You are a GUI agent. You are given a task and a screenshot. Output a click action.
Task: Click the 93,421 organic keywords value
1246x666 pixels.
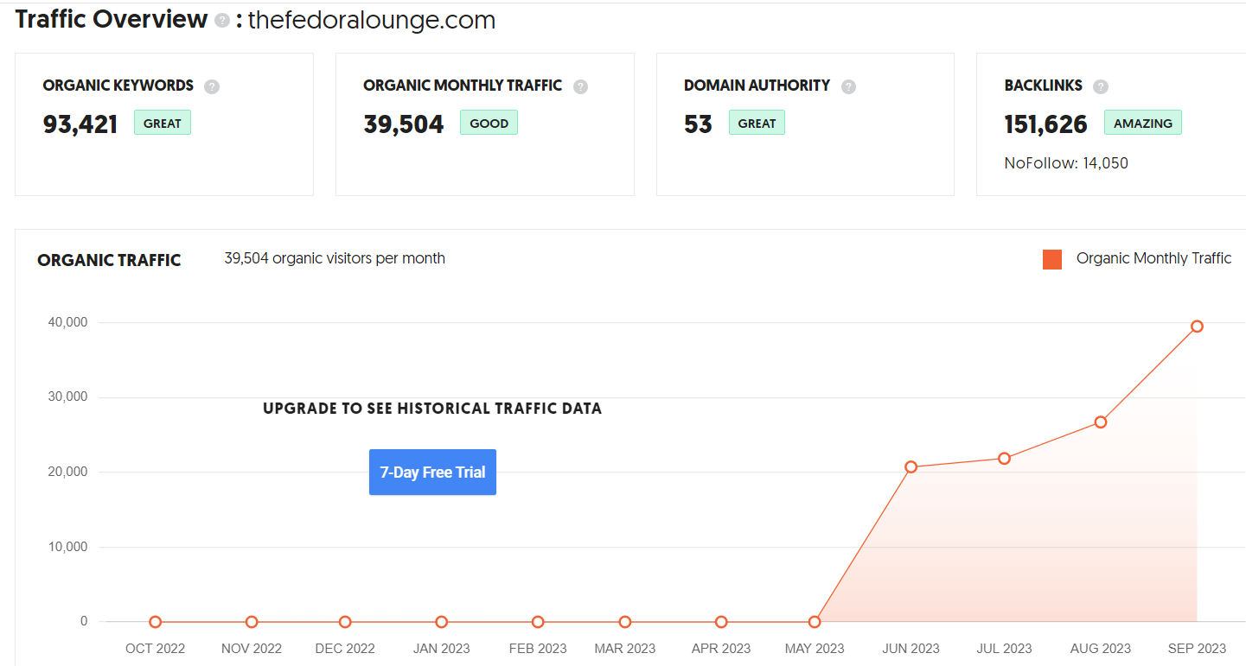(x=80, y=124)
